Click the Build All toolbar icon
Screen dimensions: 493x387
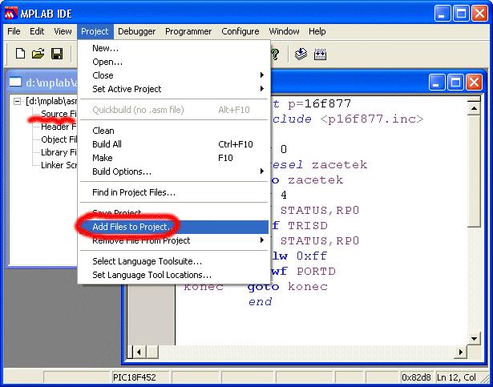320,54
